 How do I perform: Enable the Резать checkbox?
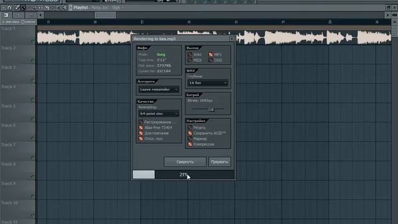point(190,128)
